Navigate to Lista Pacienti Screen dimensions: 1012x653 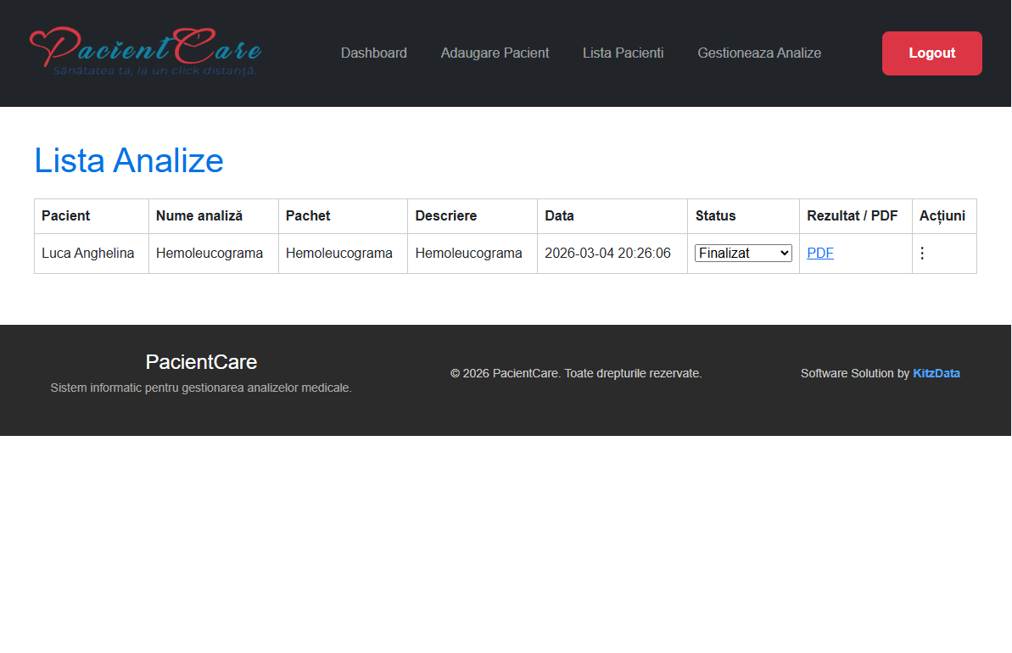pos(623,53)
